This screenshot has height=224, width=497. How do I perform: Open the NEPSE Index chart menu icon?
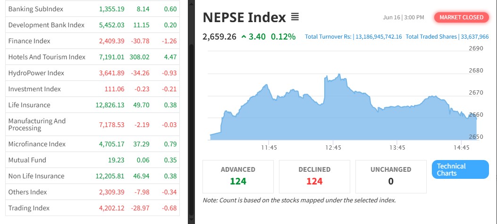pyautogui.click(x=295, y=17)
